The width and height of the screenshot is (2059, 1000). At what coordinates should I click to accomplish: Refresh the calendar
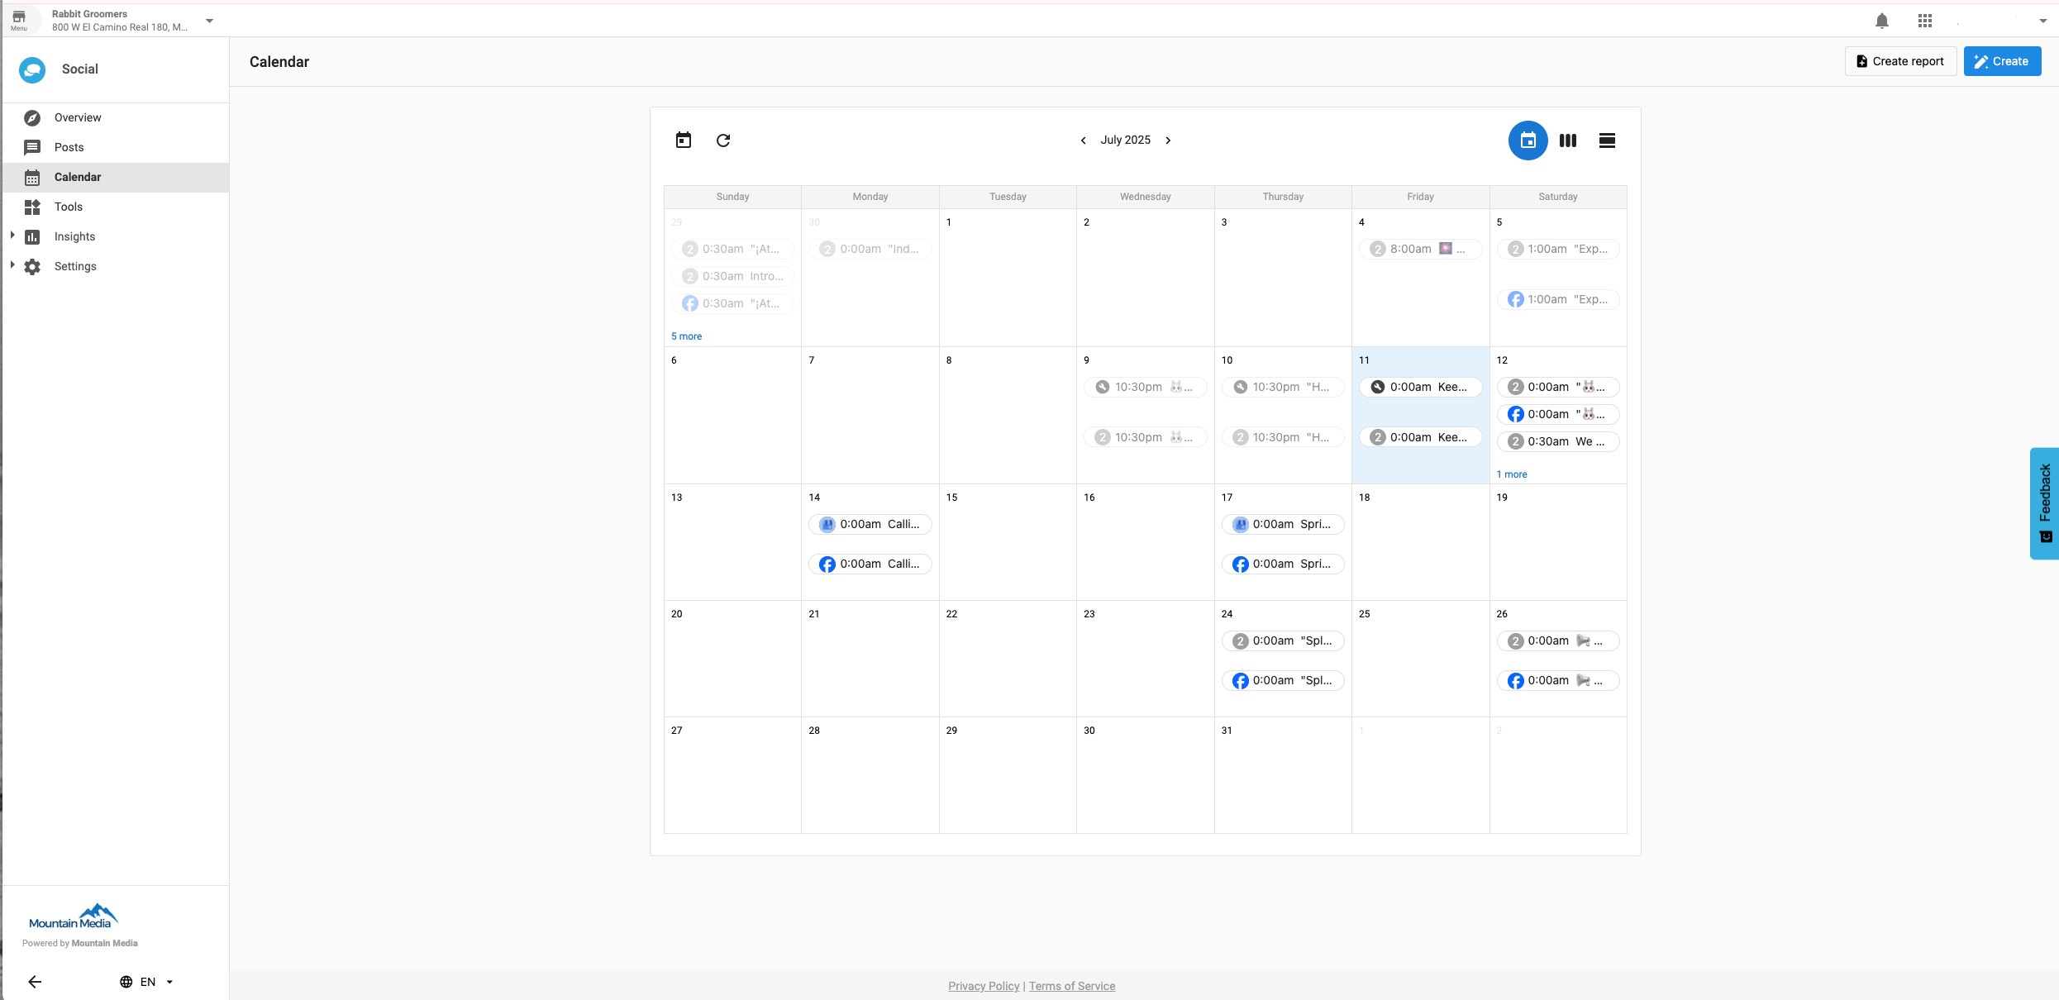click(x=723, y=140)
